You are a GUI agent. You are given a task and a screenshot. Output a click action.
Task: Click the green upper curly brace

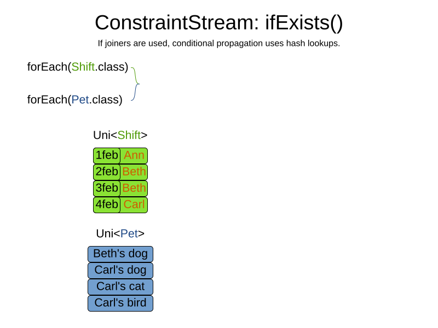point(135,75)
